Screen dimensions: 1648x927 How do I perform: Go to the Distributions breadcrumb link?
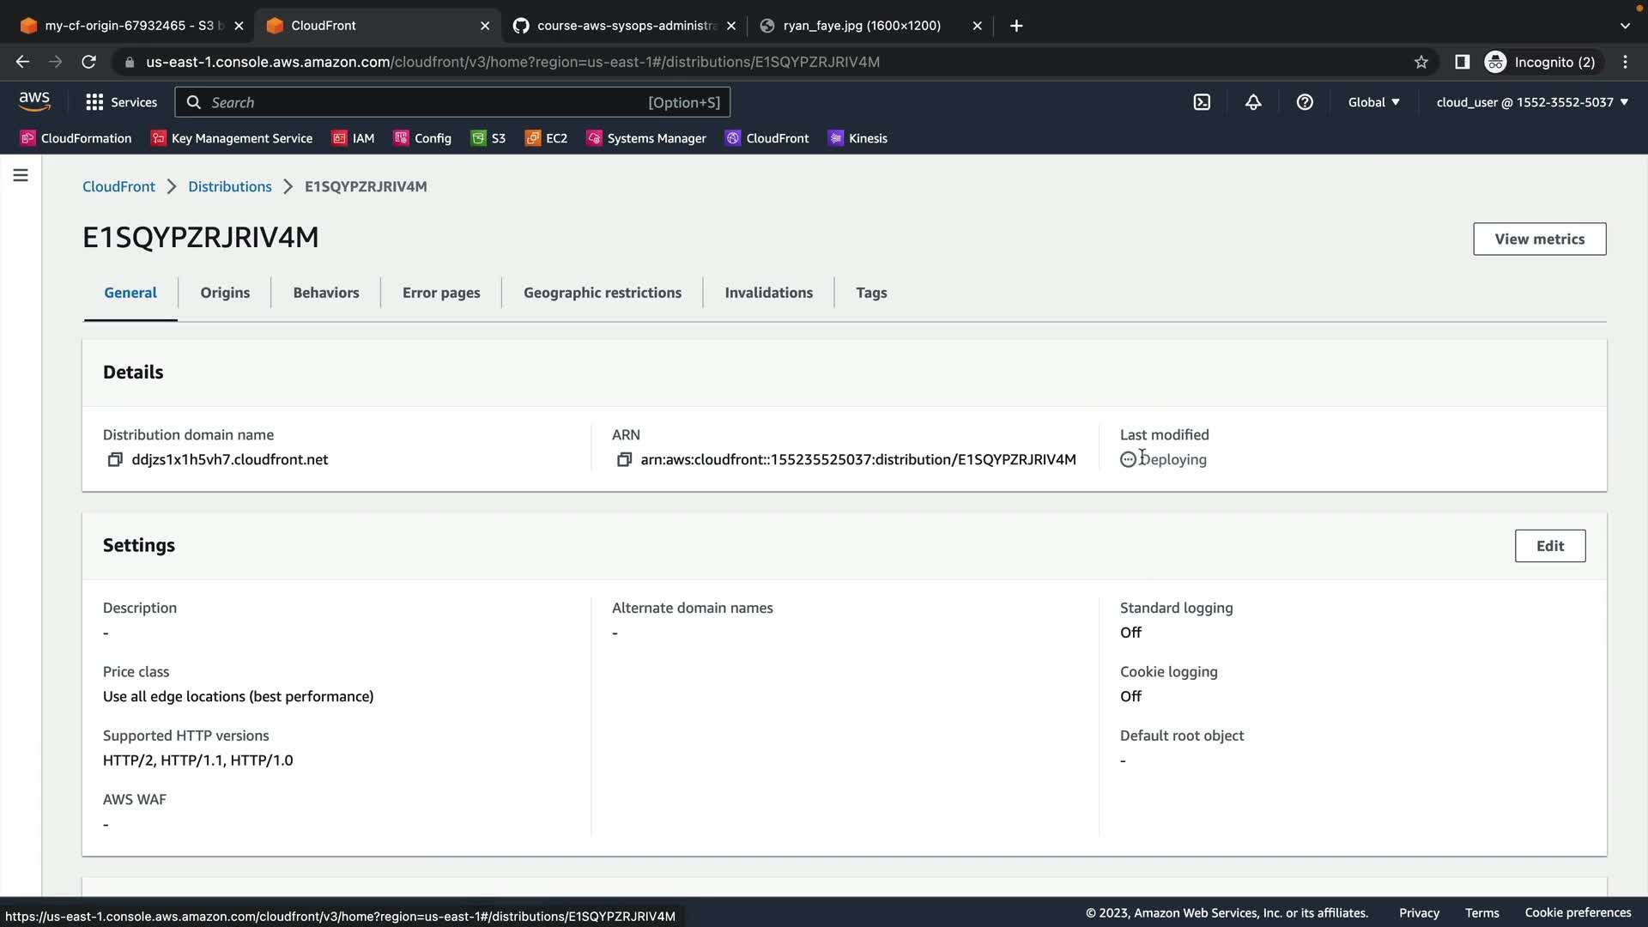229,186
